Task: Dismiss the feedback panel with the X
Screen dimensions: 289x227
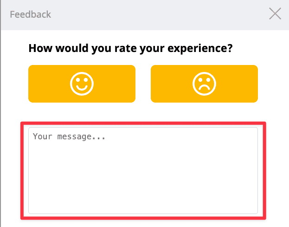Action: (x=275, y=14)
